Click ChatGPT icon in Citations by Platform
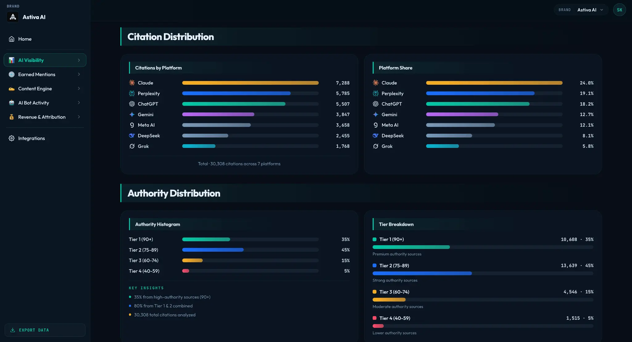This screenshot has height=342, width=632. tap(132, 104)
